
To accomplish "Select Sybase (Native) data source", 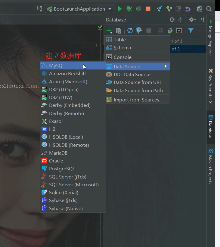I will [73, 208].
